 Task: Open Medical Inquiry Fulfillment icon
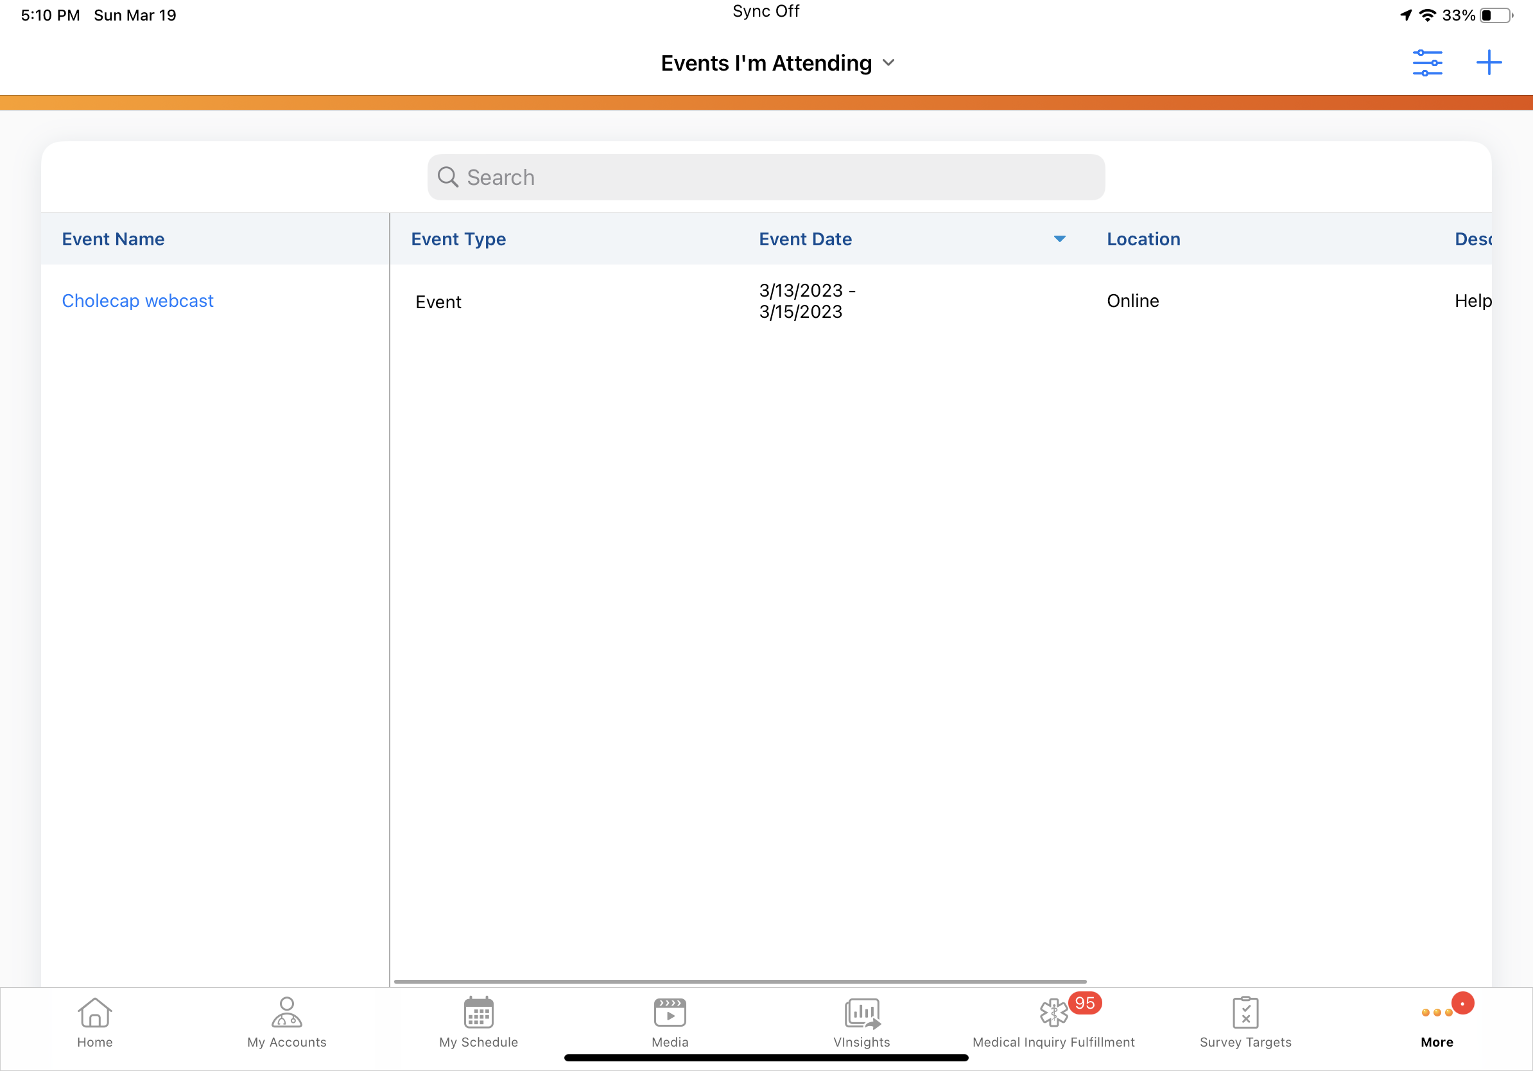click(1053, 1012)
